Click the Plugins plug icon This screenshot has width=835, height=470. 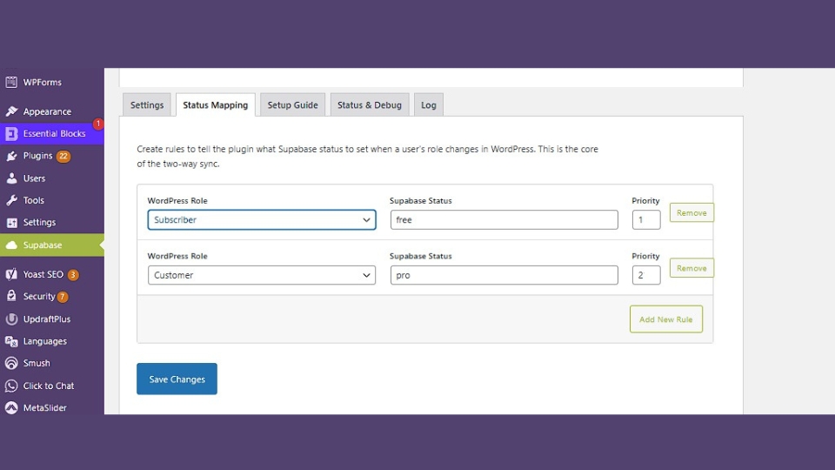coord(11,156)
